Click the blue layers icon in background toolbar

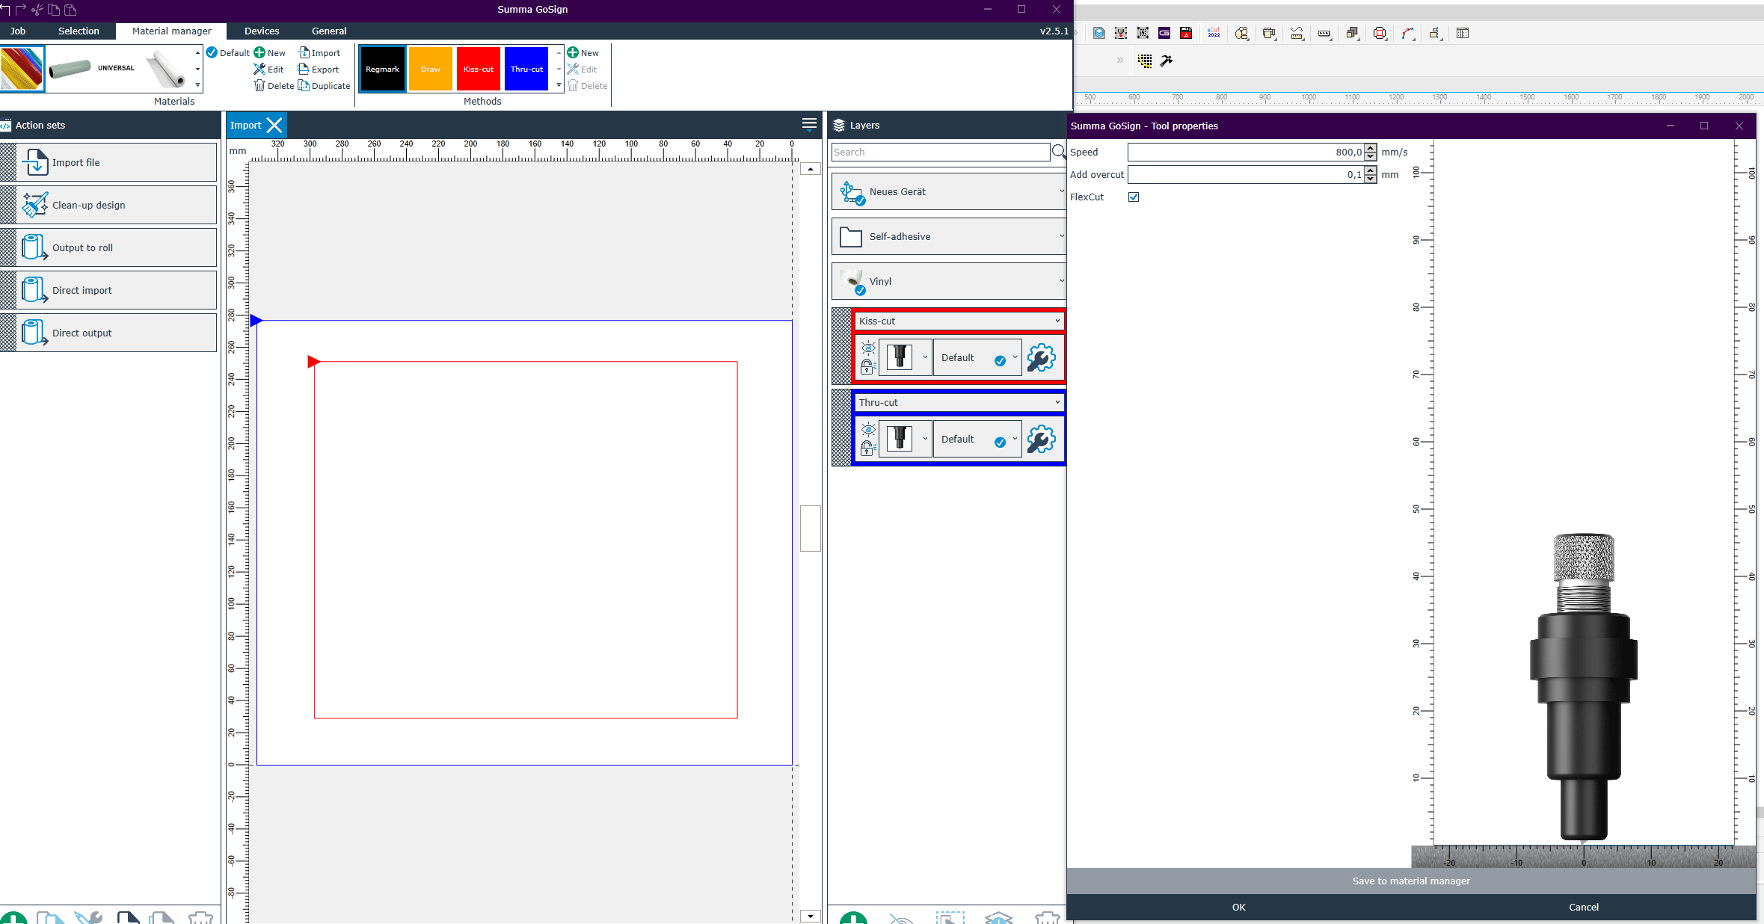click(1098, 33)
